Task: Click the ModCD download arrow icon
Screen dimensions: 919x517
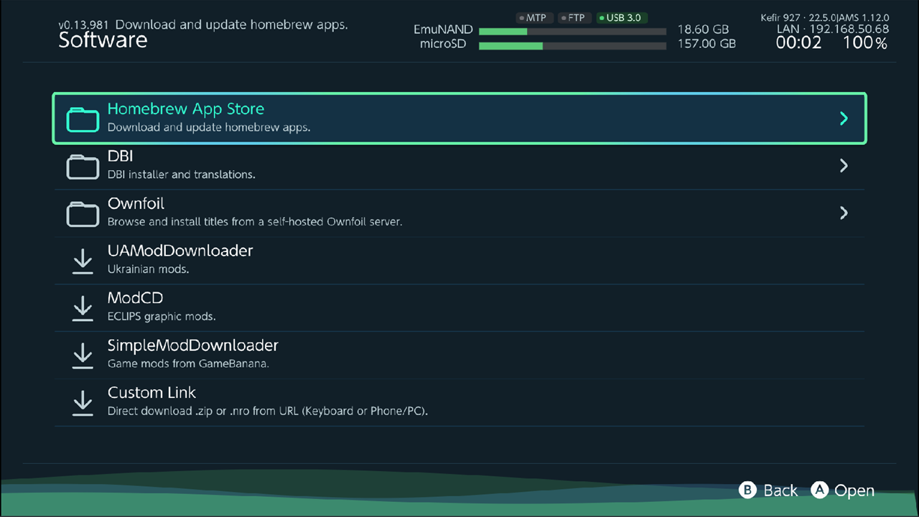Action: point(83,309)
